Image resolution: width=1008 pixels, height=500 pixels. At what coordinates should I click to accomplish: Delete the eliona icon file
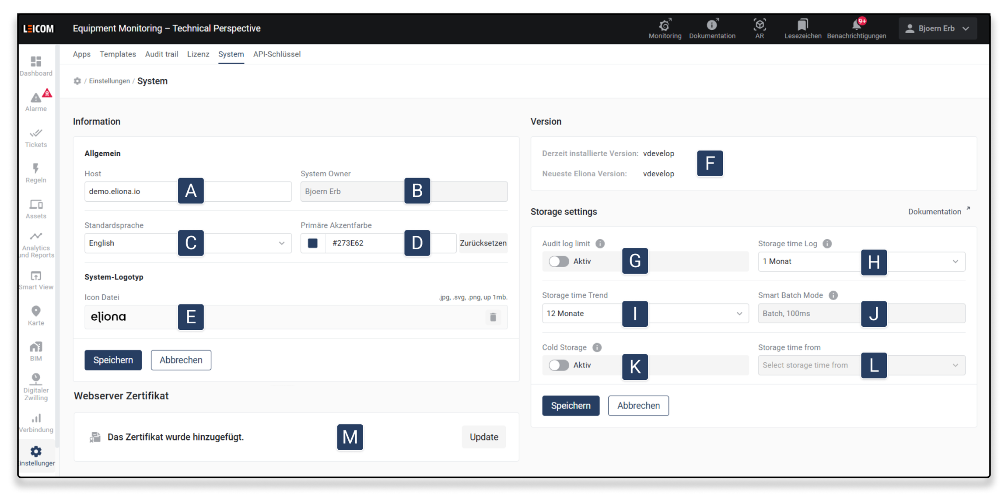pyautogui.click(x=493, y=317)
